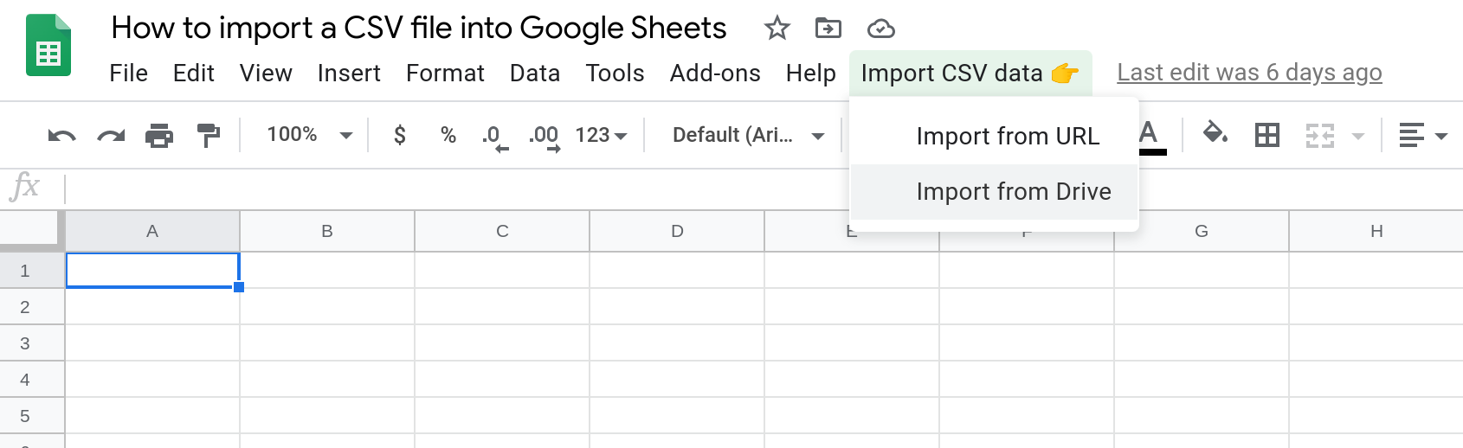Screen dimensions: 1463x448
Task: Increase decimal places
Action: coord(545,137)
